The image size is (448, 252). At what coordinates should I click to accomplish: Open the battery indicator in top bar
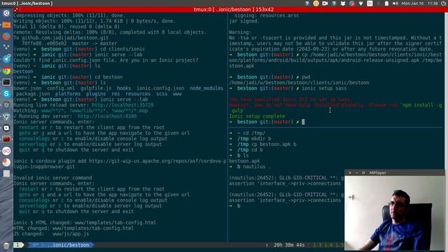[x=386, y=3]
